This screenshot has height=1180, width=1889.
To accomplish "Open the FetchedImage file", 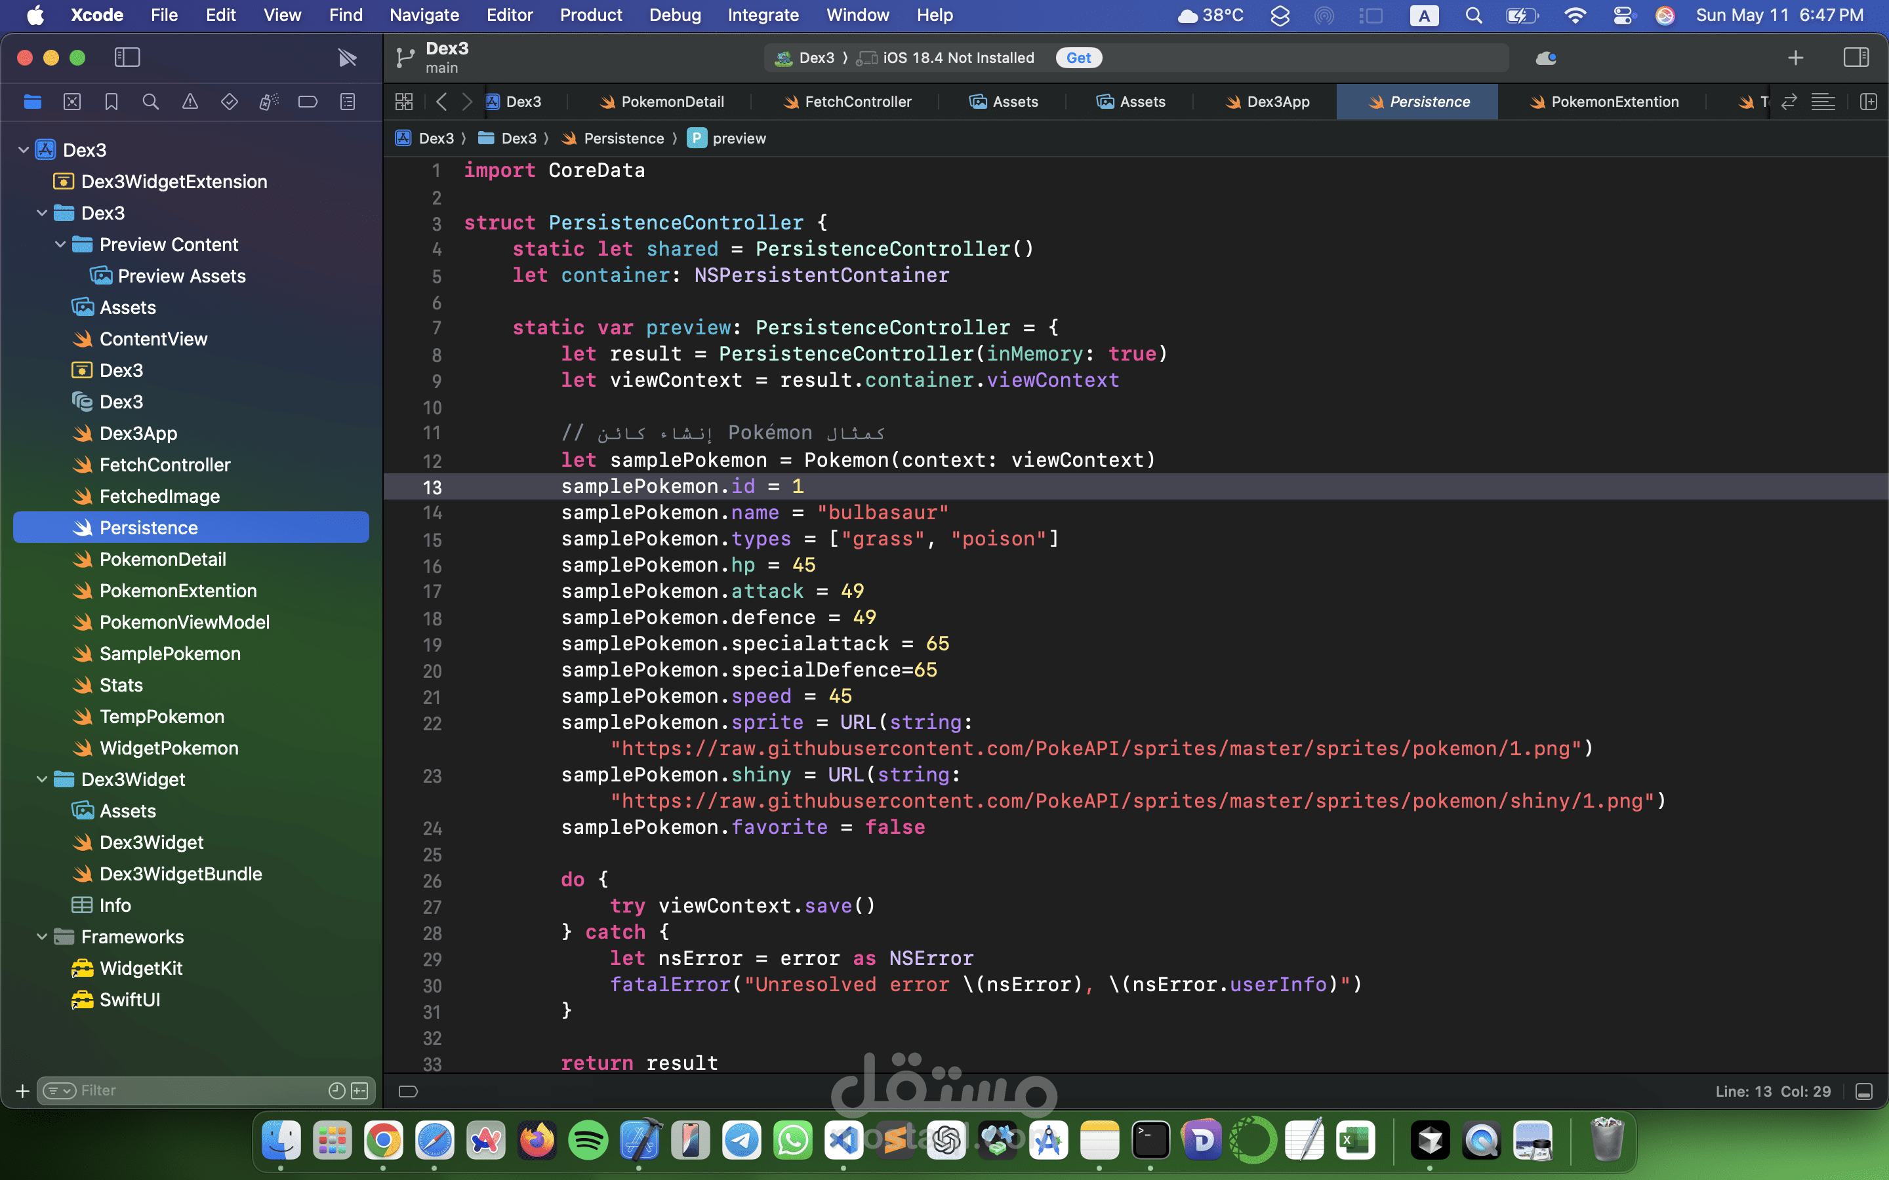I will pos(146,496).
